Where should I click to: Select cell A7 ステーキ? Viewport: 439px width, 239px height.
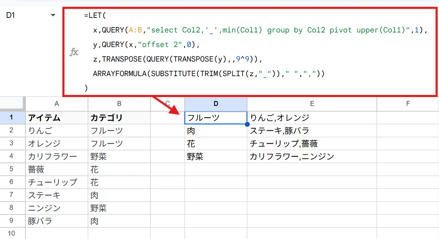(57, 195)
